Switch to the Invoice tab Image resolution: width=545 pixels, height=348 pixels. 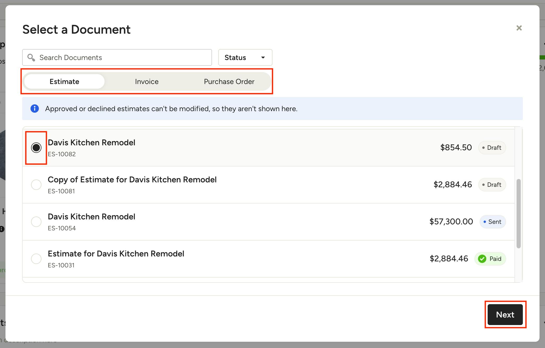[x=147, y=81]
